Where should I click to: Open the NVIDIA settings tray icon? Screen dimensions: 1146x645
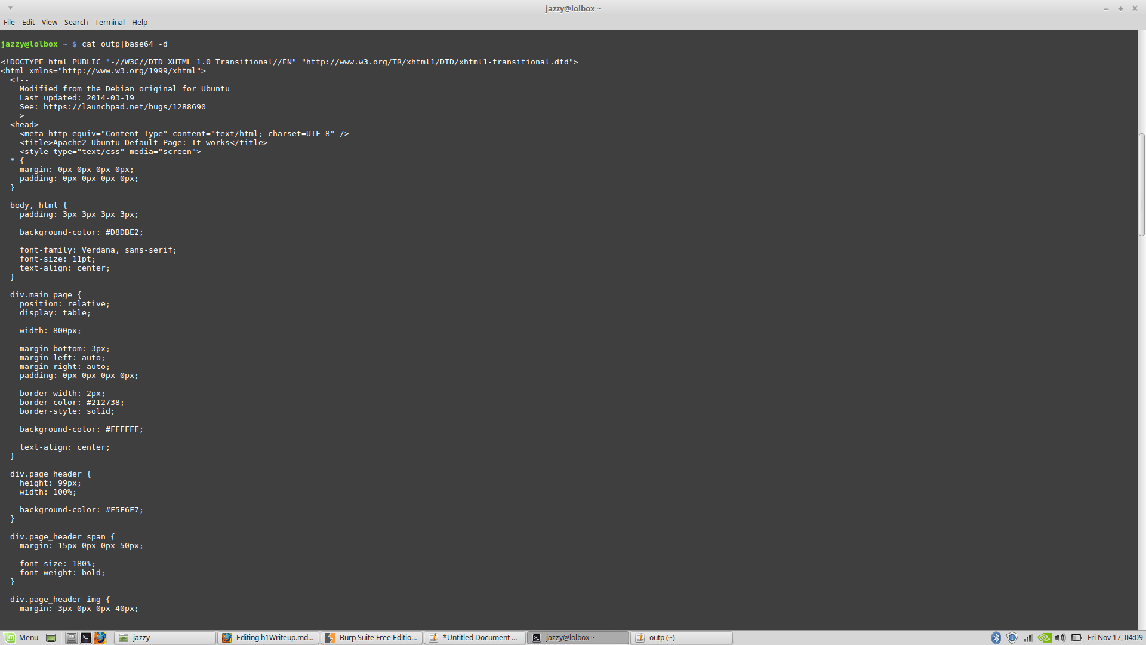(1045, 638)
